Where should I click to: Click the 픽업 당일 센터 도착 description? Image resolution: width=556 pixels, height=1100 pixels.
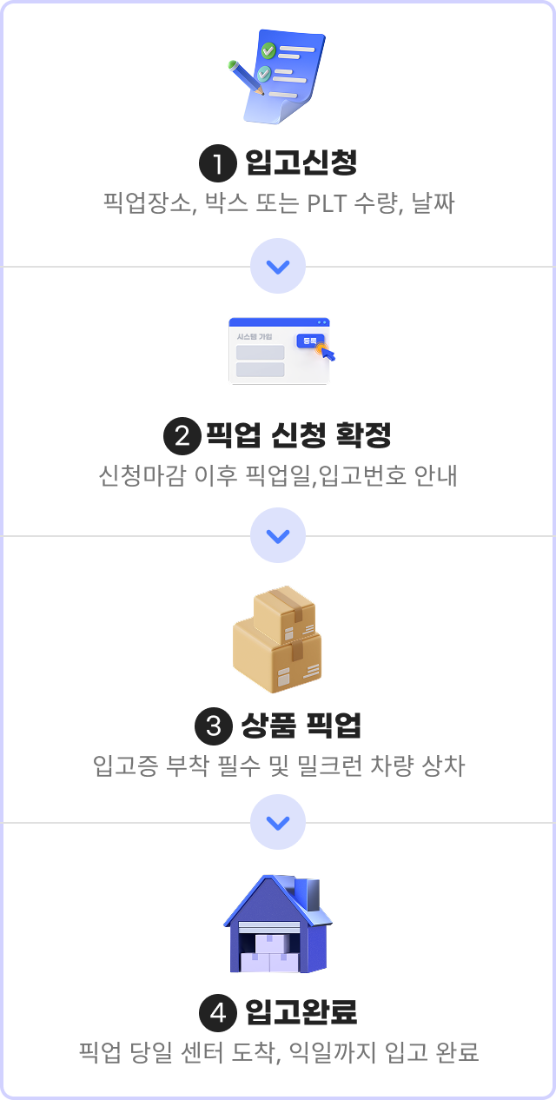pyautogui.click(x=278, y=1053)
